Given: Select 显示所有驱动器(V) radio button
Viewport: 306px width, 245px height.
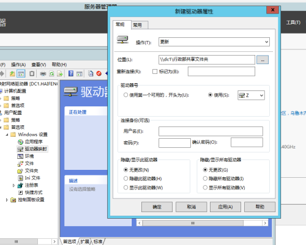Looking at the screenshot, I should pos(205,188).
